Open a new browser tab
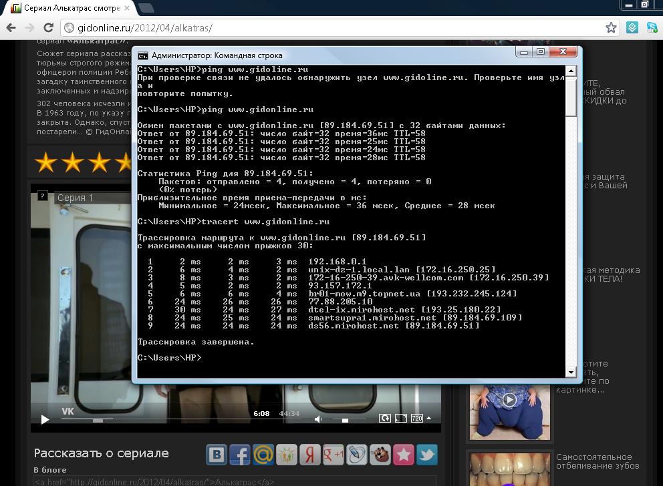This screenshot has height=486, width=663. (x=146, y=8)
